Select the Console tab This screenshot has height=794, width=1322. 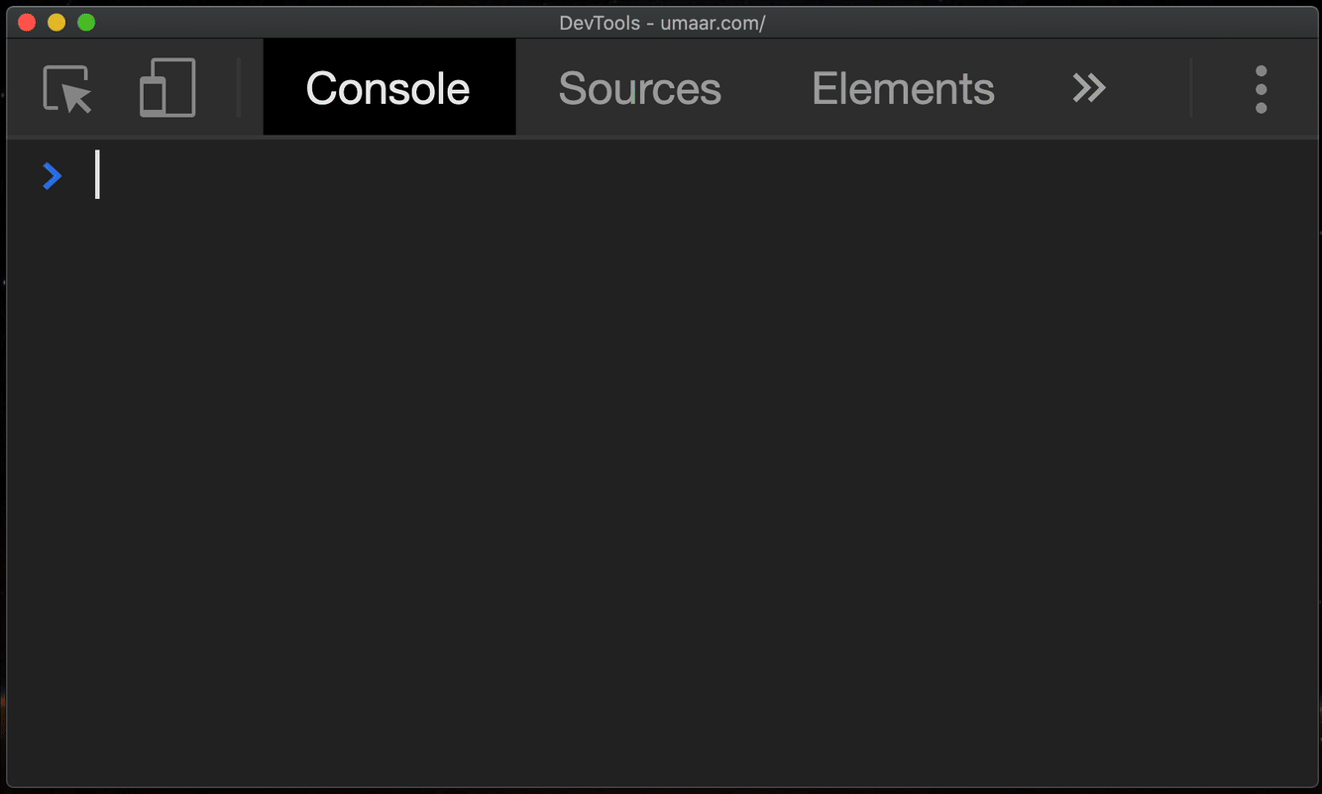coord(388,88)
